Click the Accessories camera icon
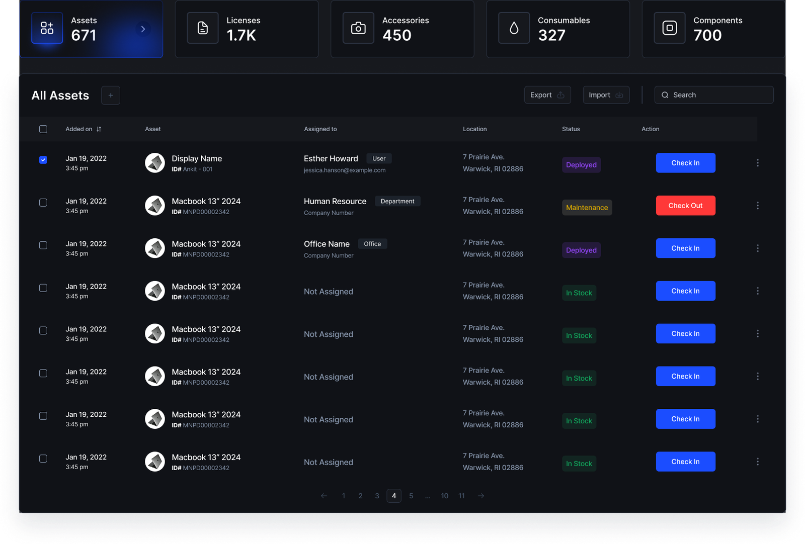The height and width of the screenshot is (544, 805). [358, 28]
